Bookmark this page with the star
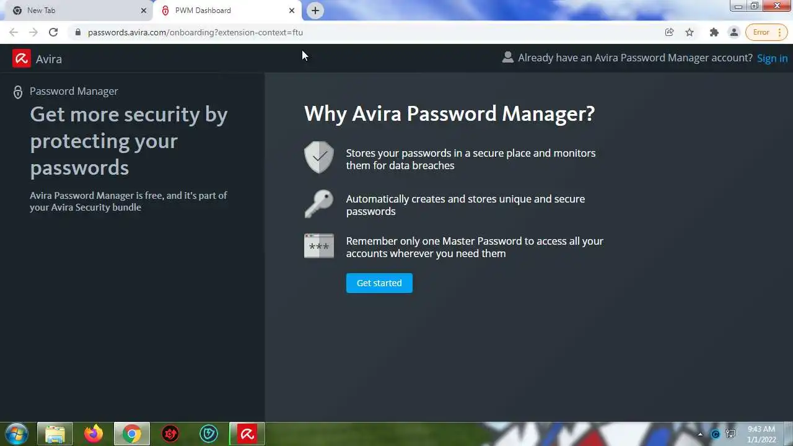793x446 pixels. pos(690,32)
